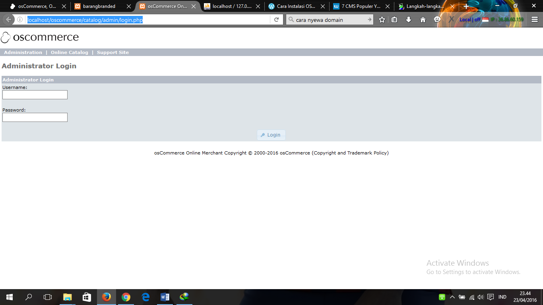Close the Langkah-langka tab
This screenshot has width=543, height=305.
(x=452, y=6)
